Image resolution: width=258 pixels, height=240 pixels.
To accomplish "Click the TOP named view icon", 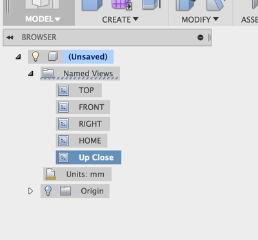I will pos(63,90).
